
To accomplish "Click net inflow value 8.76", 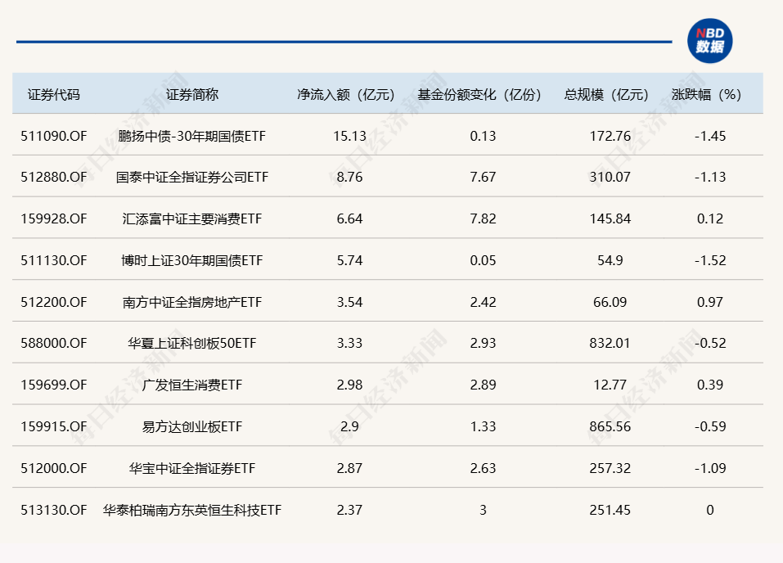I will pos(349,177).
